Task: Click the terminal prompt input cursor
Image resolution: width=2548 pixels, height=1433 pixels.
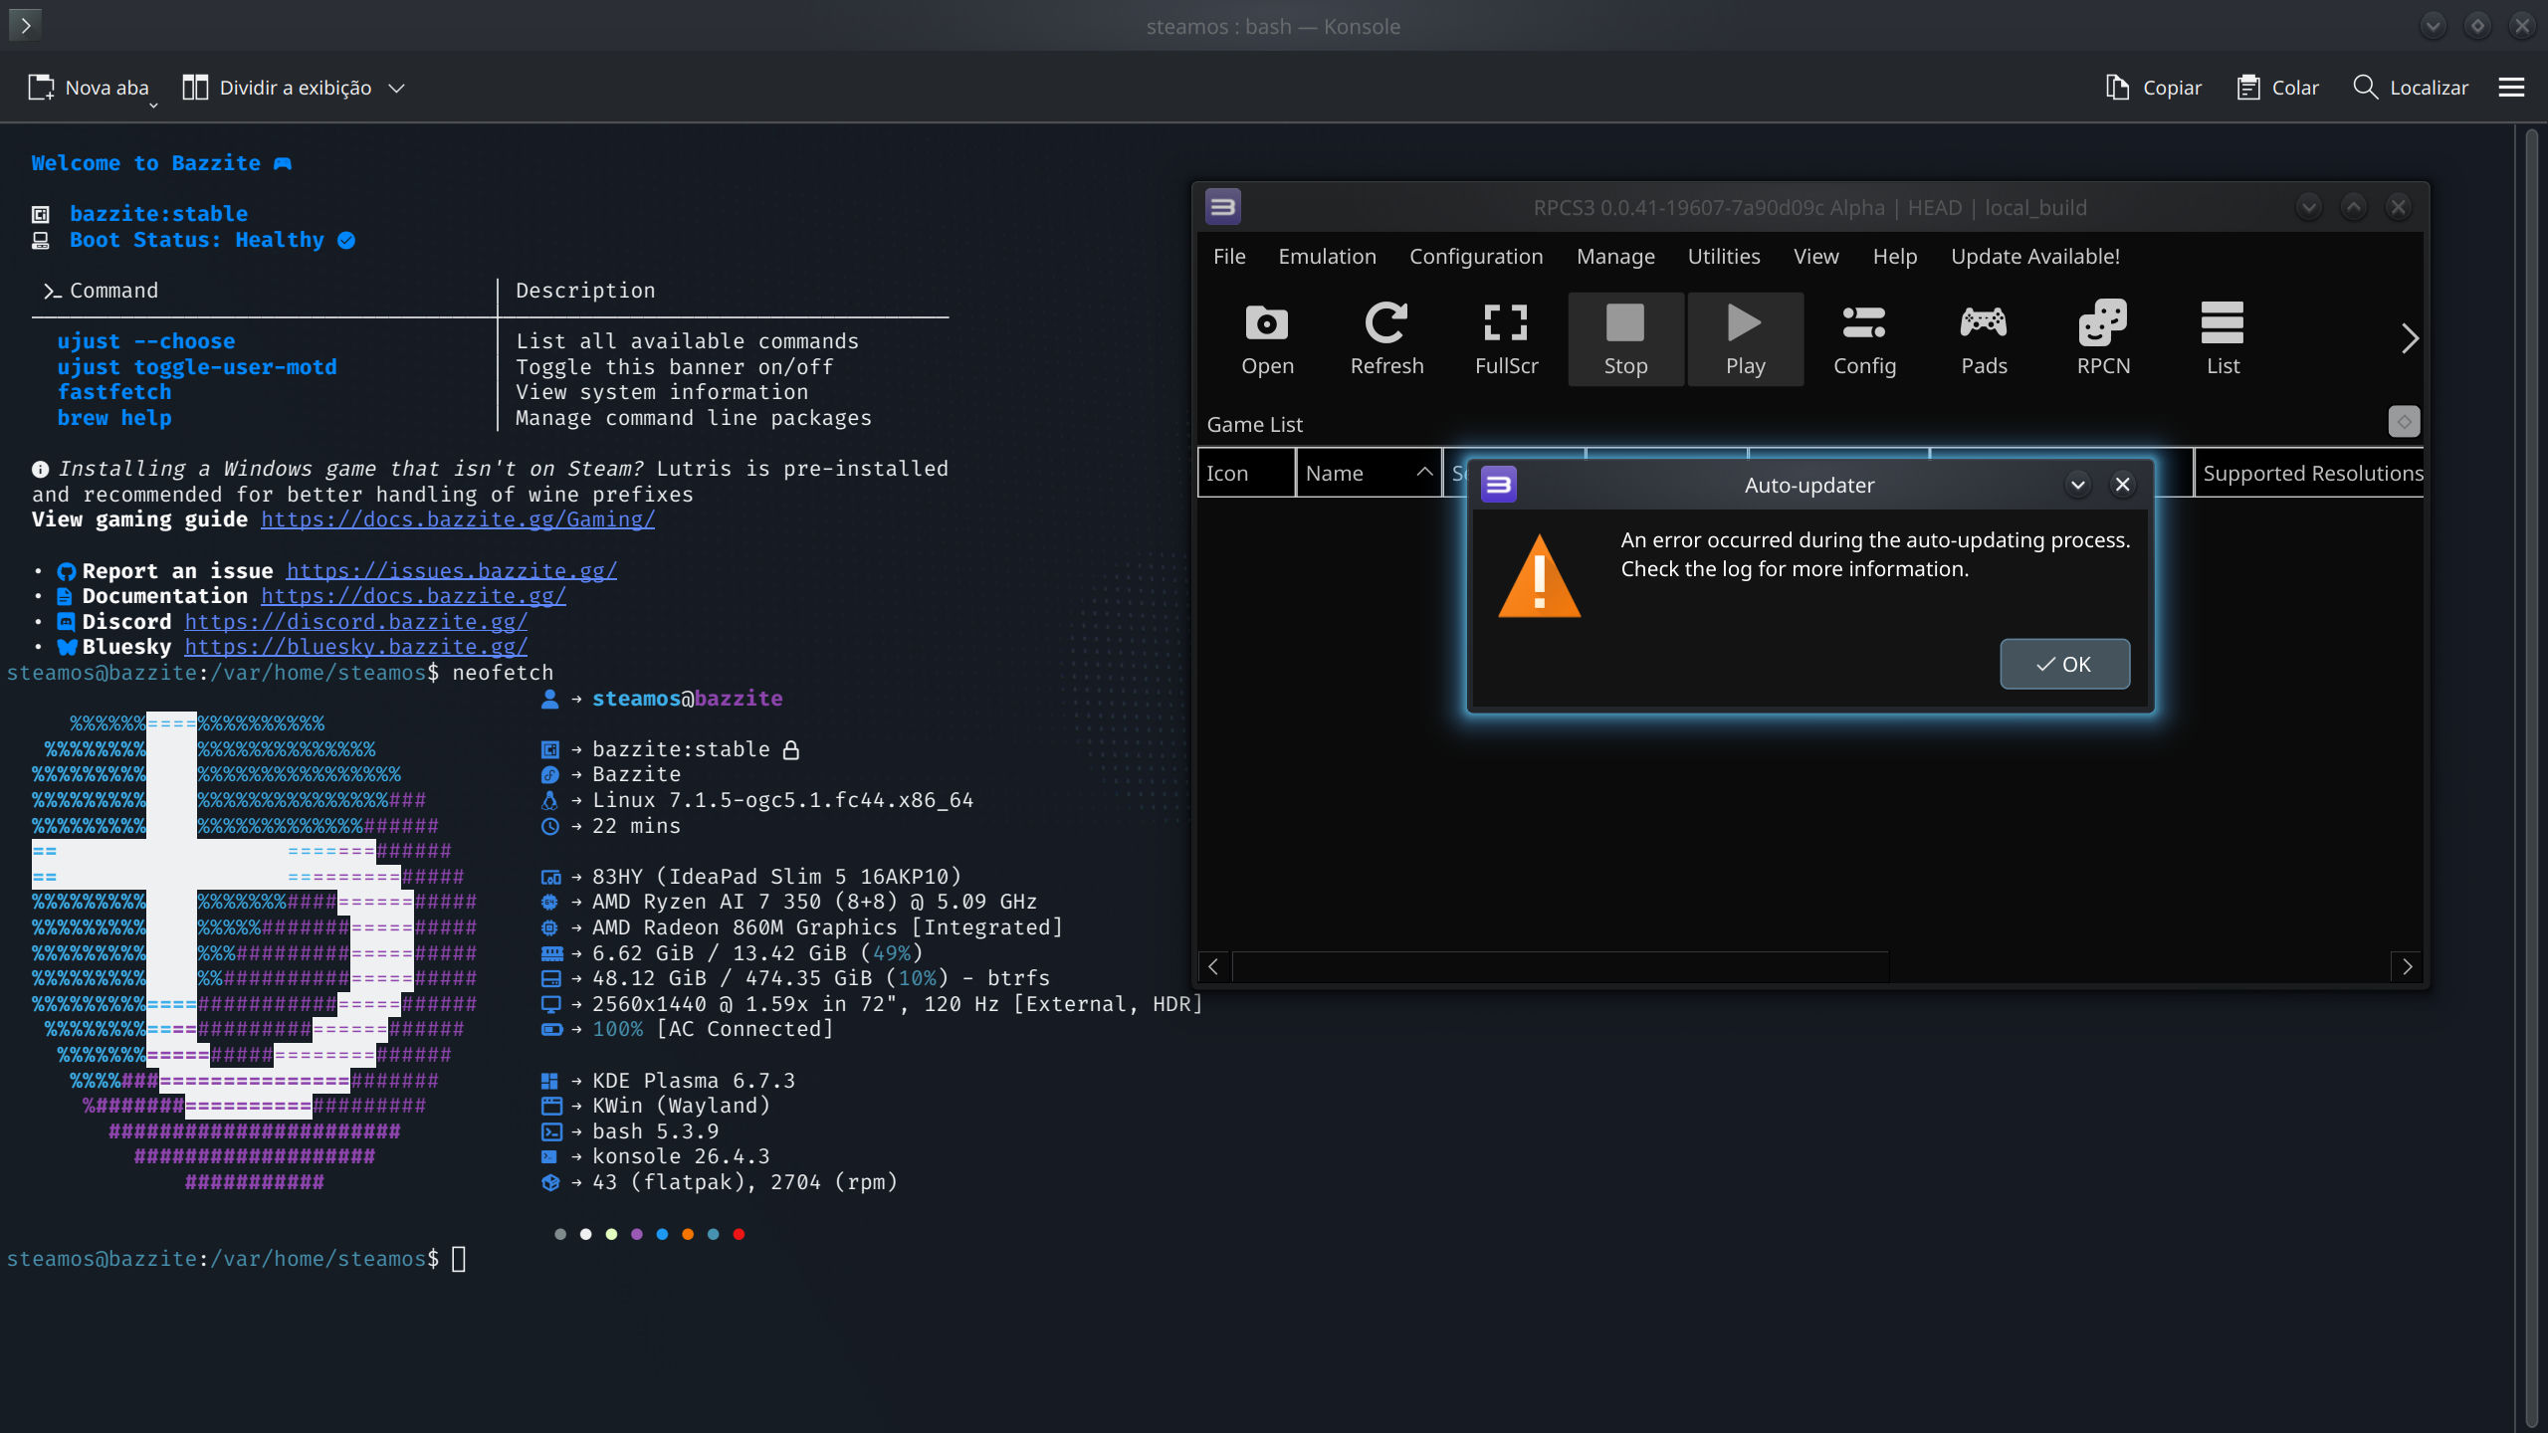Action: click(x=459, y=1259)
